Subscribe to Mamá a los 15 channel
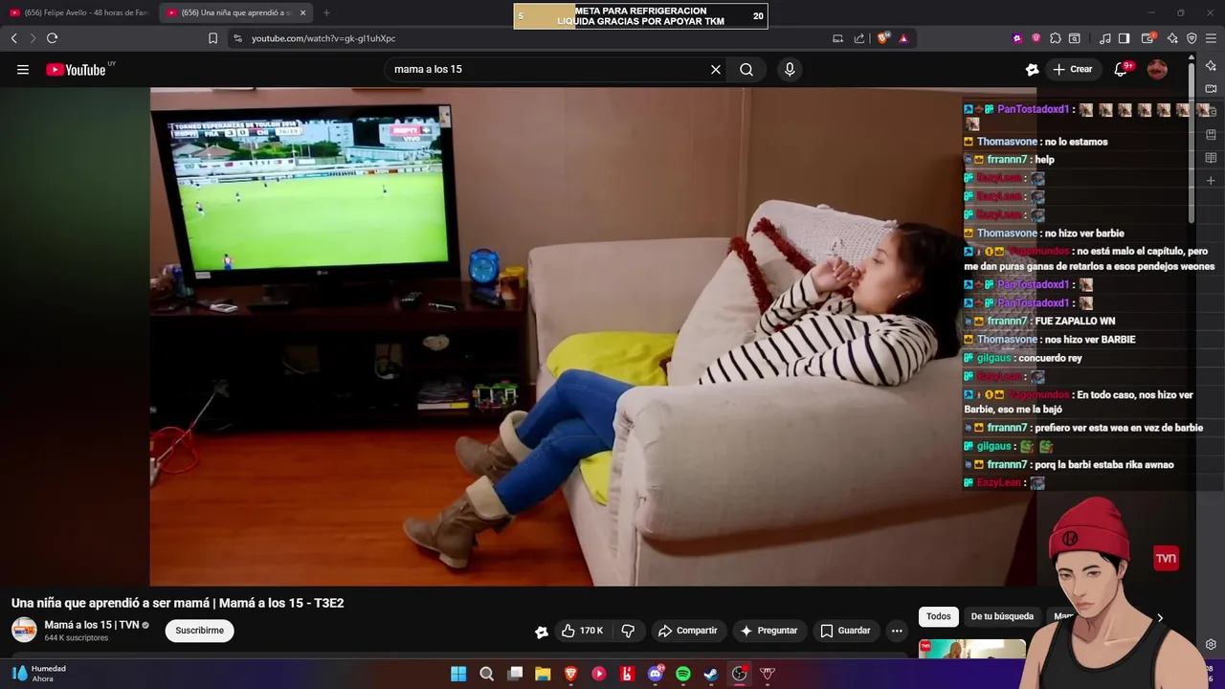Screen dimensions: 1225x689 [x=199, y=631]
